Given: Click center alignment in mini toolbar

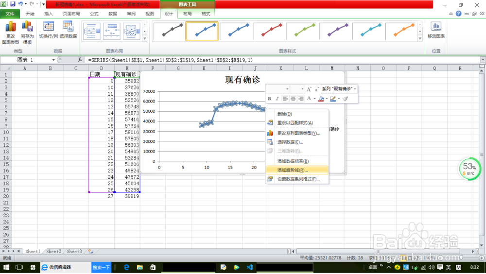Looking at the screenshot, I should (293, 99).
